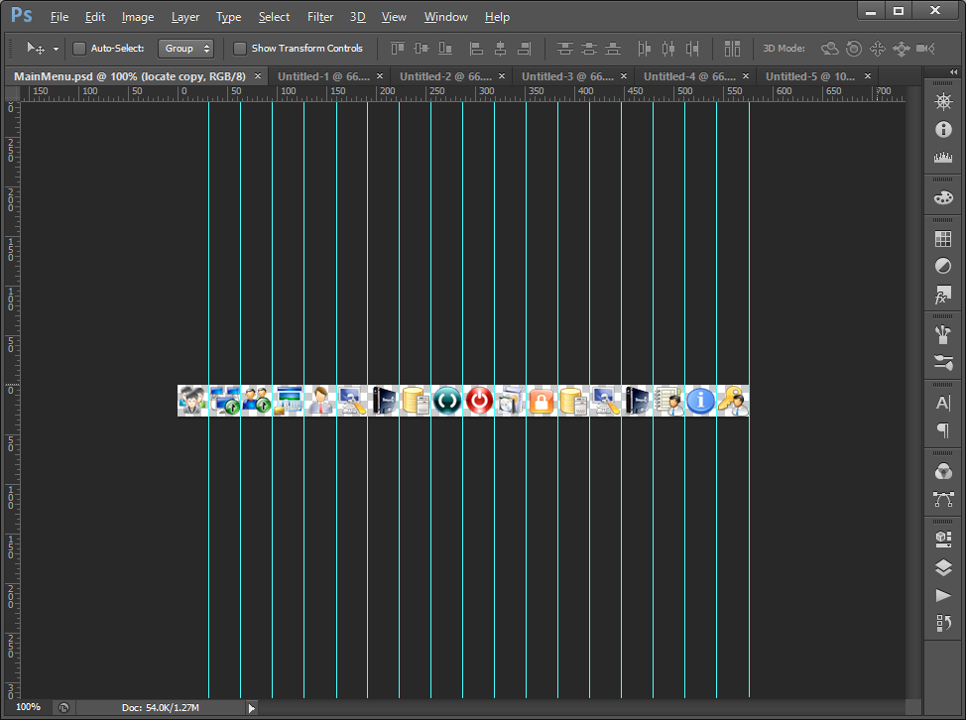Open the Swatches grid panel icon
Screen dimensions: 966x720
click(x=943, y=239)
